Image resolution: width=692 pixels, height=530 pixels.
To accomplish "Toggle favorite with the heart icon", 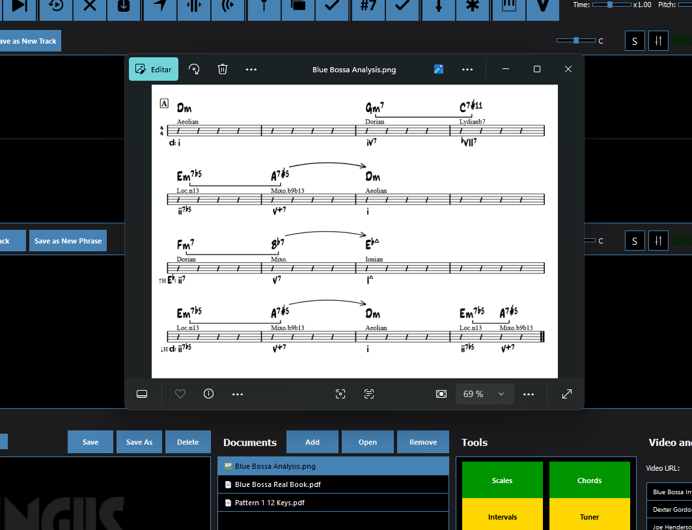I will point(180,394).
